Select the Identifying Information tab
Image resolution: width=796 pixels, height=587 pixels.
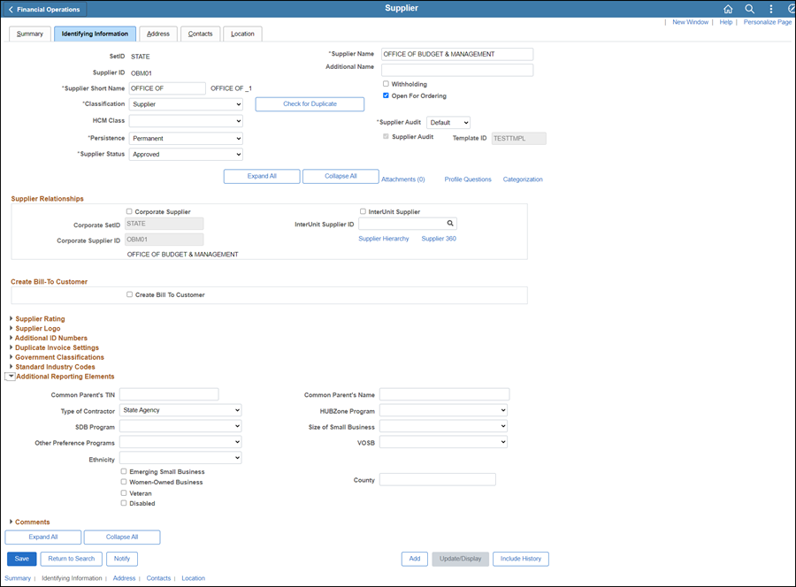pos(95,34)
